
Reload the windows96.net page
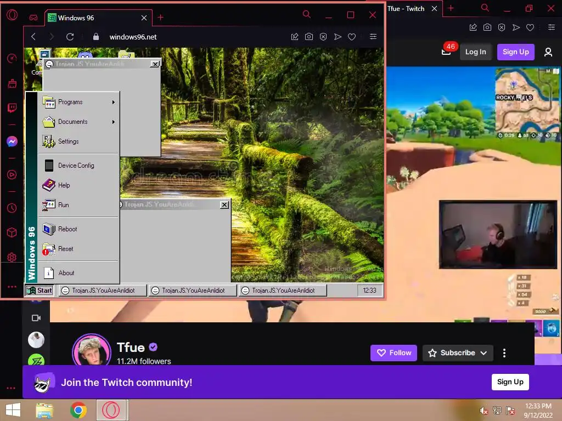[x=70, y=37]
